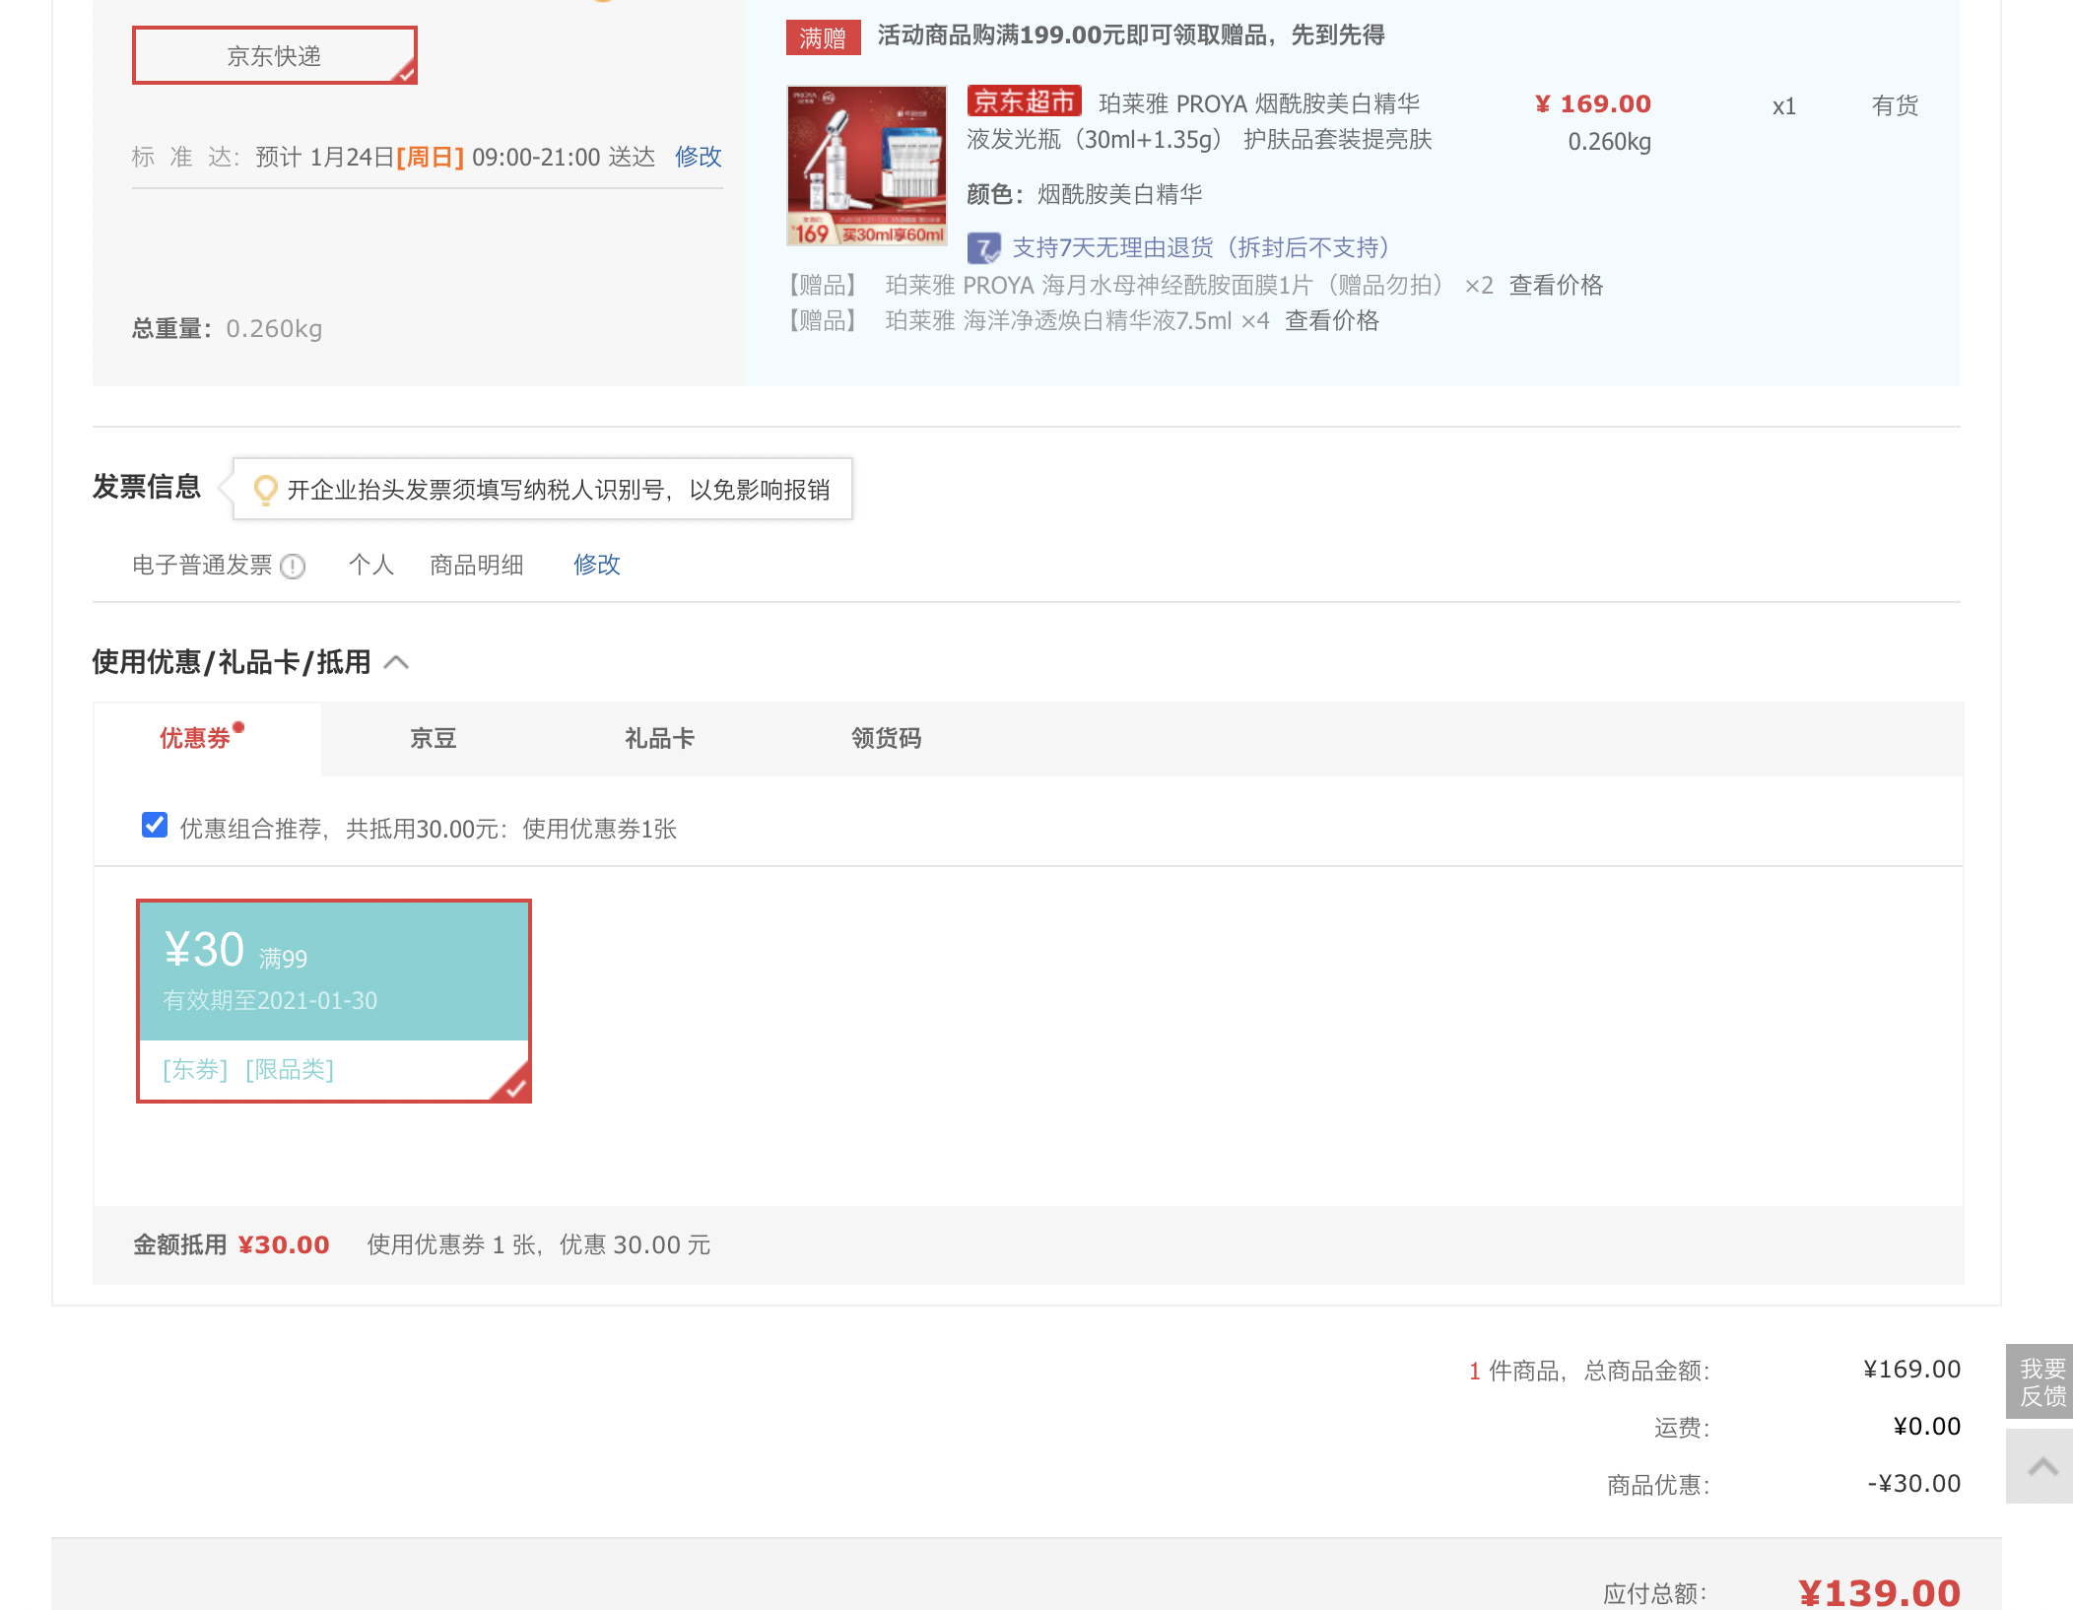Open the PROYA product thumbnail image
2073x1610 pixels.
pyautogui.click(x=867, y=166)
